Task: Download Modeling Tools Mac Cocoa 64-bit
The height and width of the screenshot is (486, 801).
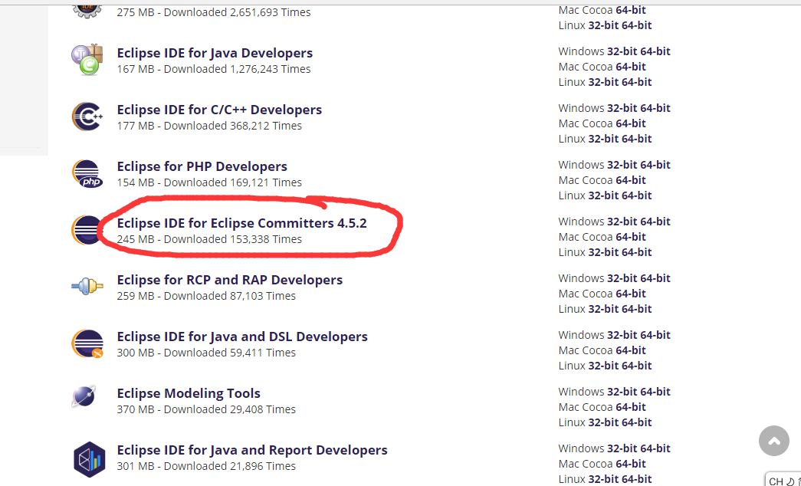Action: click(x=631, y=407)
